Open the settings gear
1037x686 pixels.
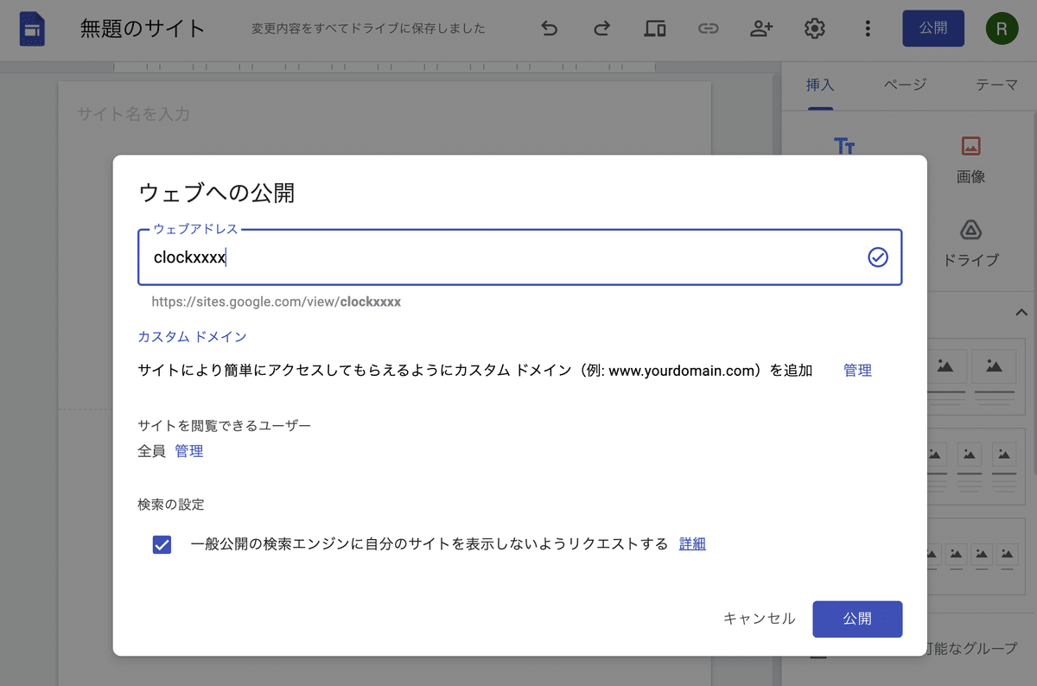point(814,29)
